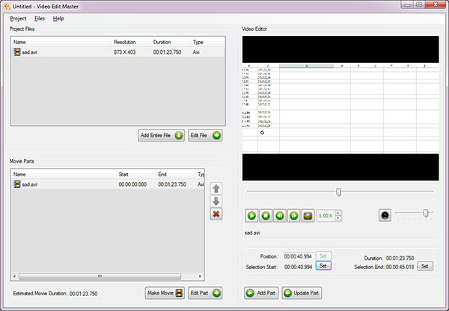
Task: Click the Type column header in Project Files
Action: [207, 42]
